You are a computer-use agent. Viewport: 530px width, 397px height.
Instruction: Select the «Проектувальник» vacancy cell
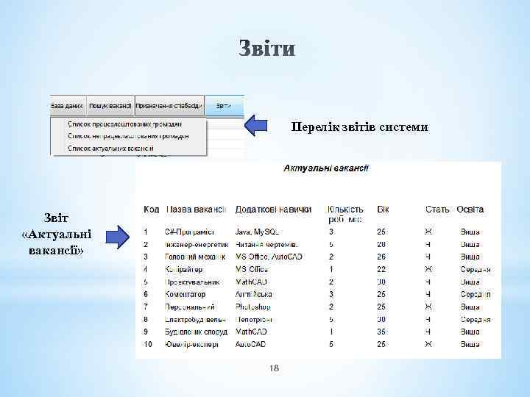coord(192,282)
